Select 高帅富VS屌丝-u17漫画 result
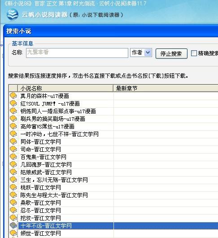218x238 pixels. pyautogui.click(x=47, y=127)
